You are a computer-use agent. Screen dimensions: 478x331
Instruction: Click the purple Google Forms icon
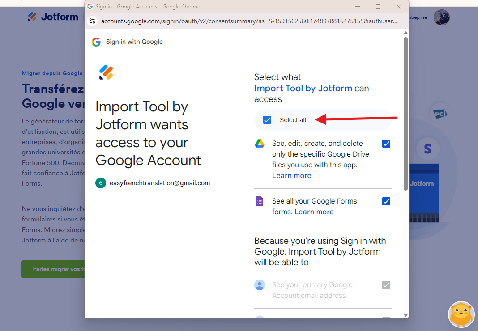pyautogui.click(x=260, y=201)
